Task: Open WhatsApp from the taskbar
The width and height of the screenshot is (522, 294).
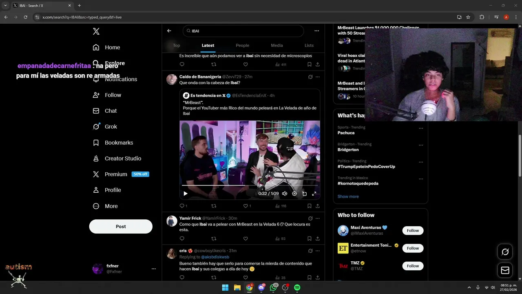Action: [x=273, y=287]
